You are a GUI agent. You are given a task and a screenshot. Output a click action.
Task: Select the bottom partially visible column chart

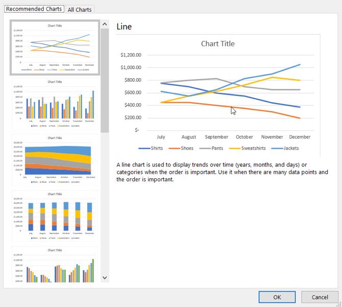(x=55, y=265)
